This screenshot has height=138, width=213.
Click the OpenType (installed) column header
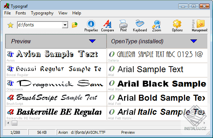157,41
